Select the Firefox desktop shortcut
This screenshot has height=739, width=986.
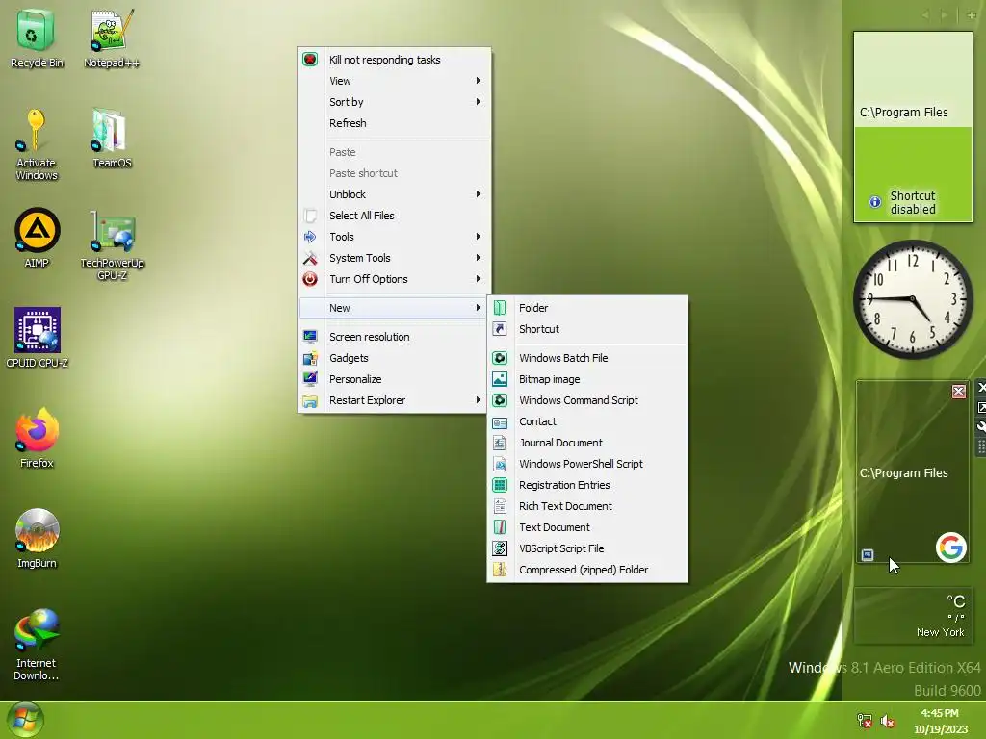[38, 438]
